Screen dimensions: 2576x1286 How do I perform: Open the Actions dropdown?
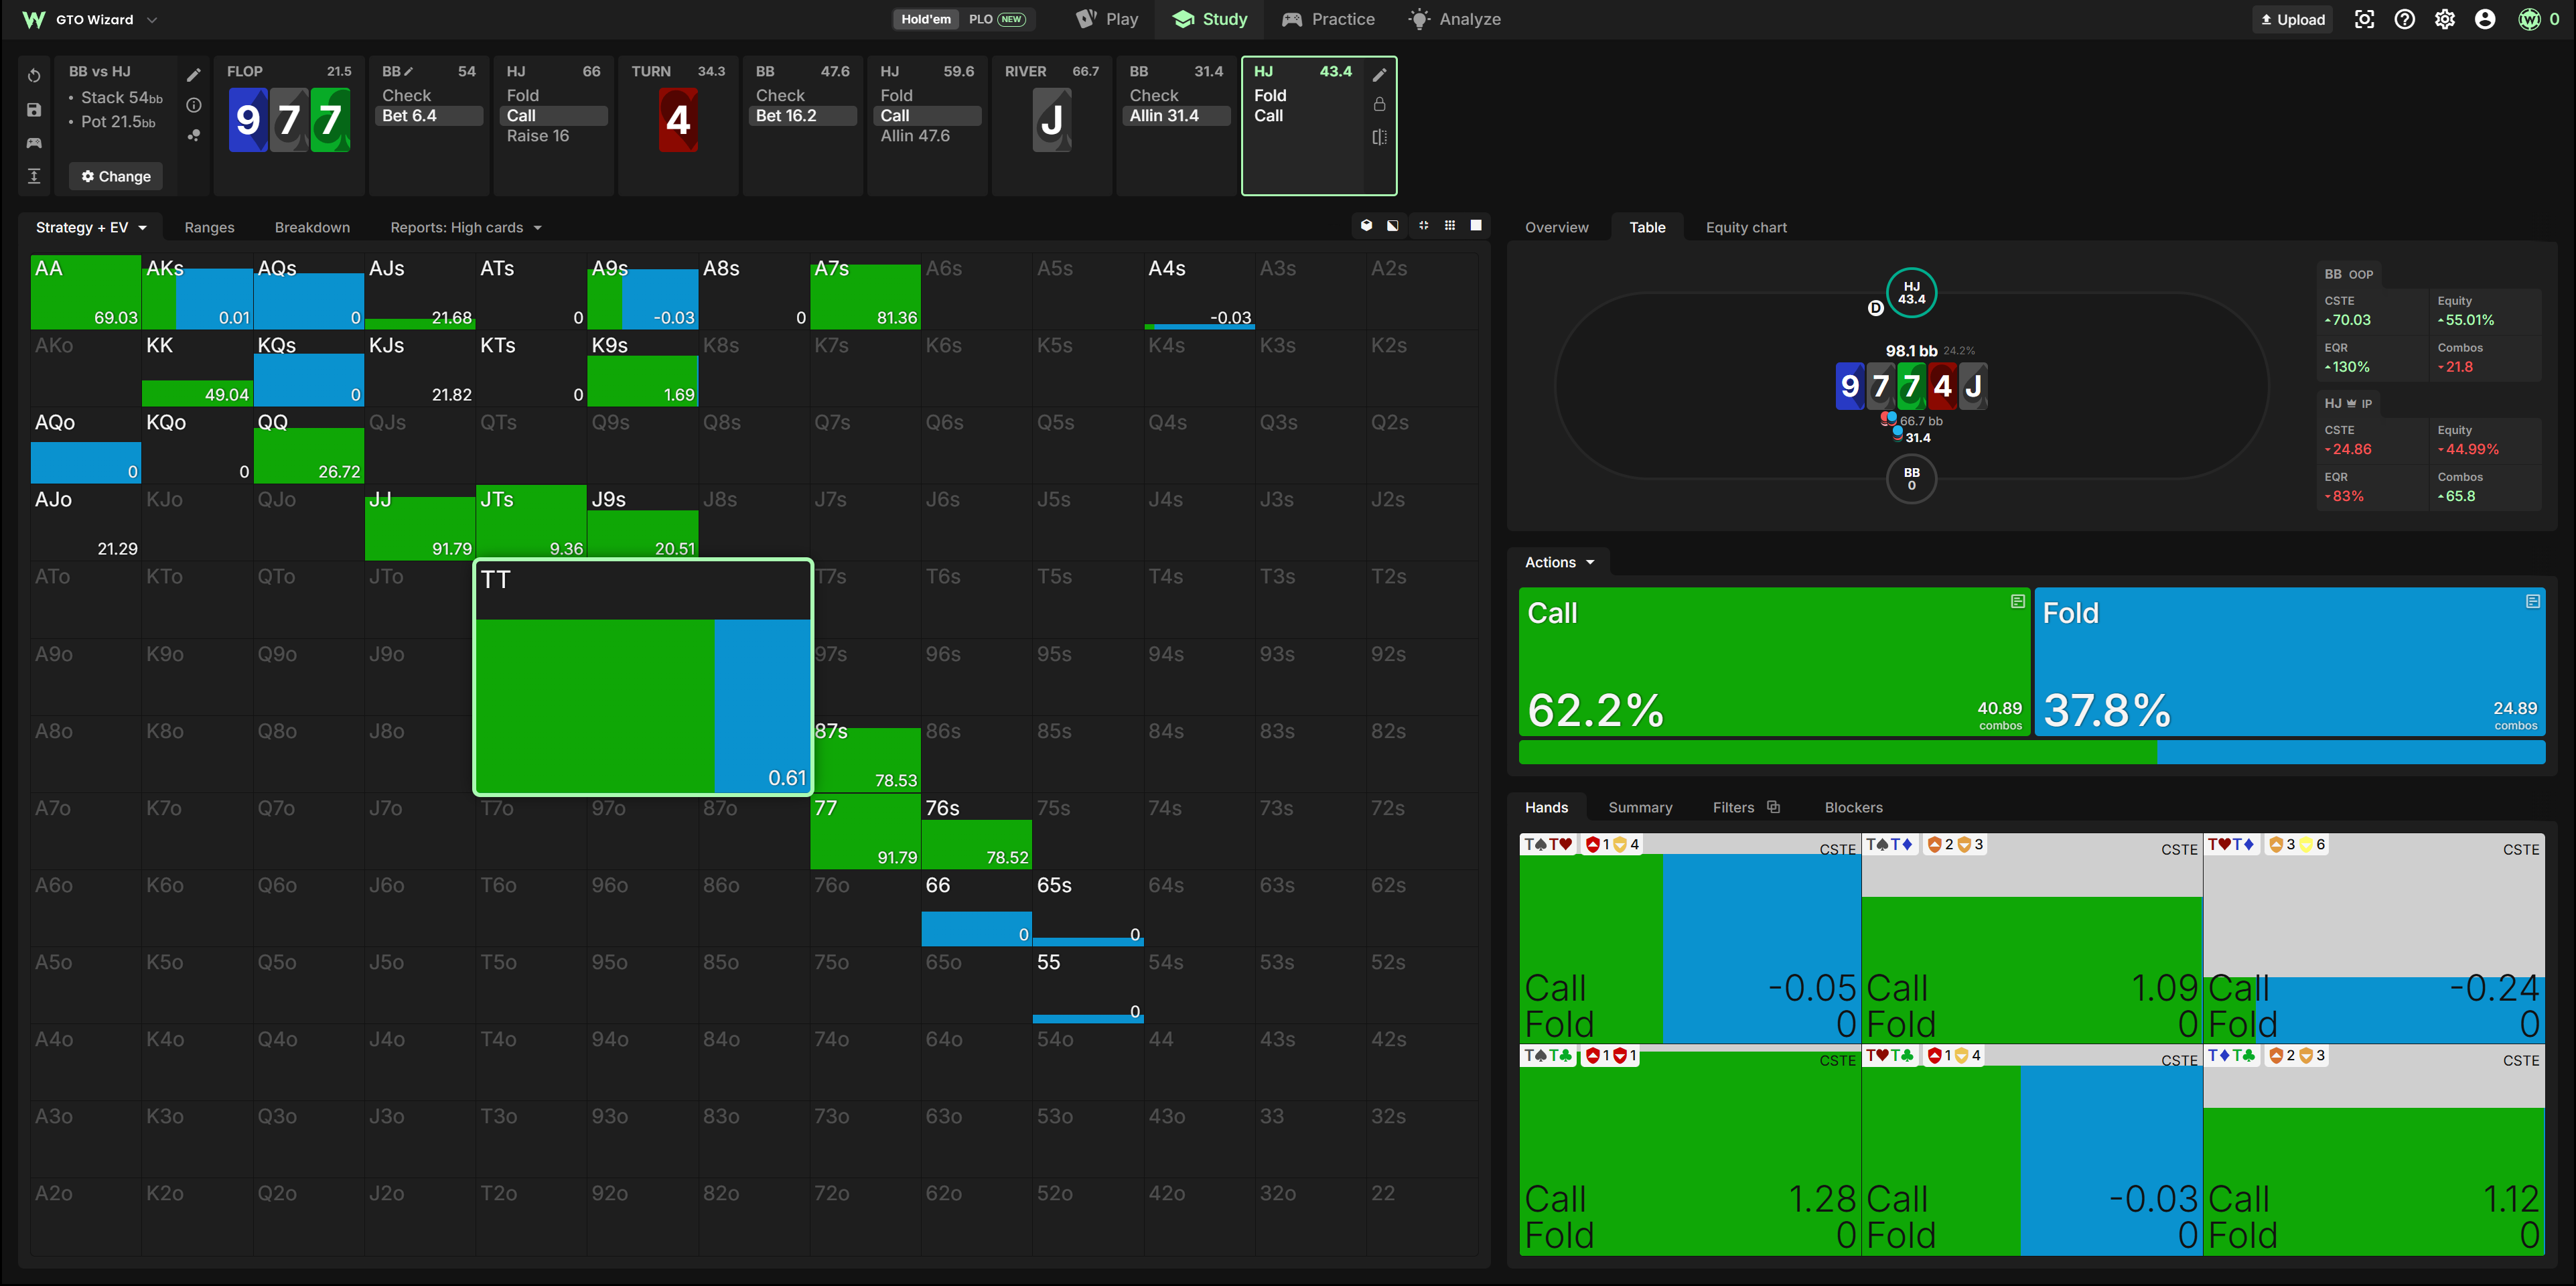[x=1559, y=562]
